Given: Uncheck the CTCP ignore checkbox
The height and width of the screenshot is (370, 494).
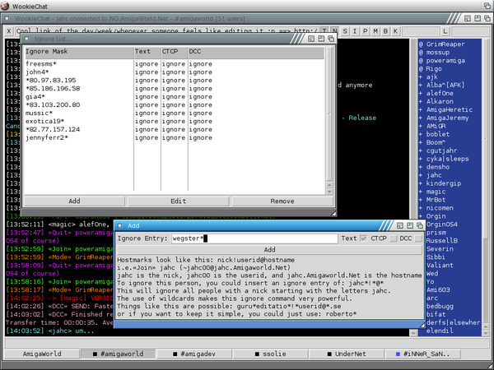Looking at the screenshot, I should (393, 238).
